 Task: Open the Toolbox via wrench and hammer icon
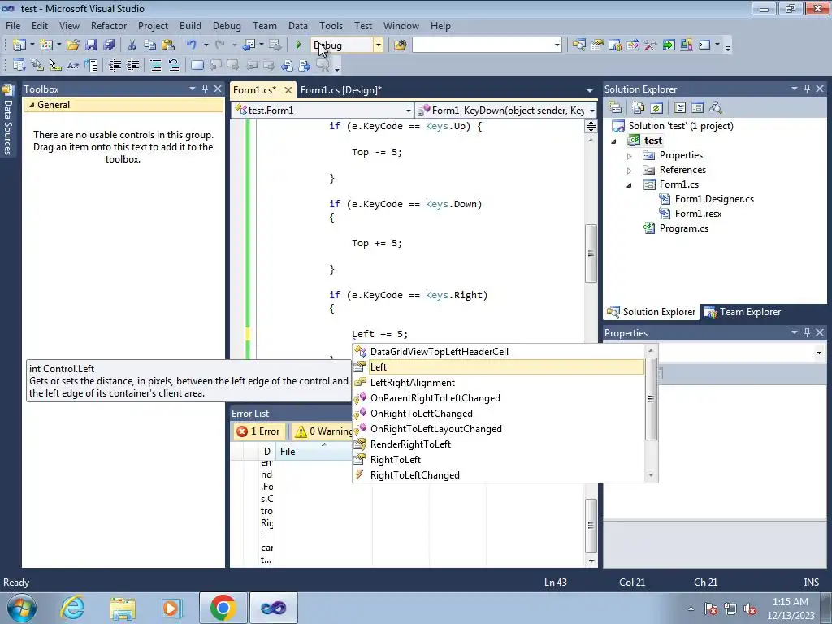pyautogui.click(x=651, y=45)
